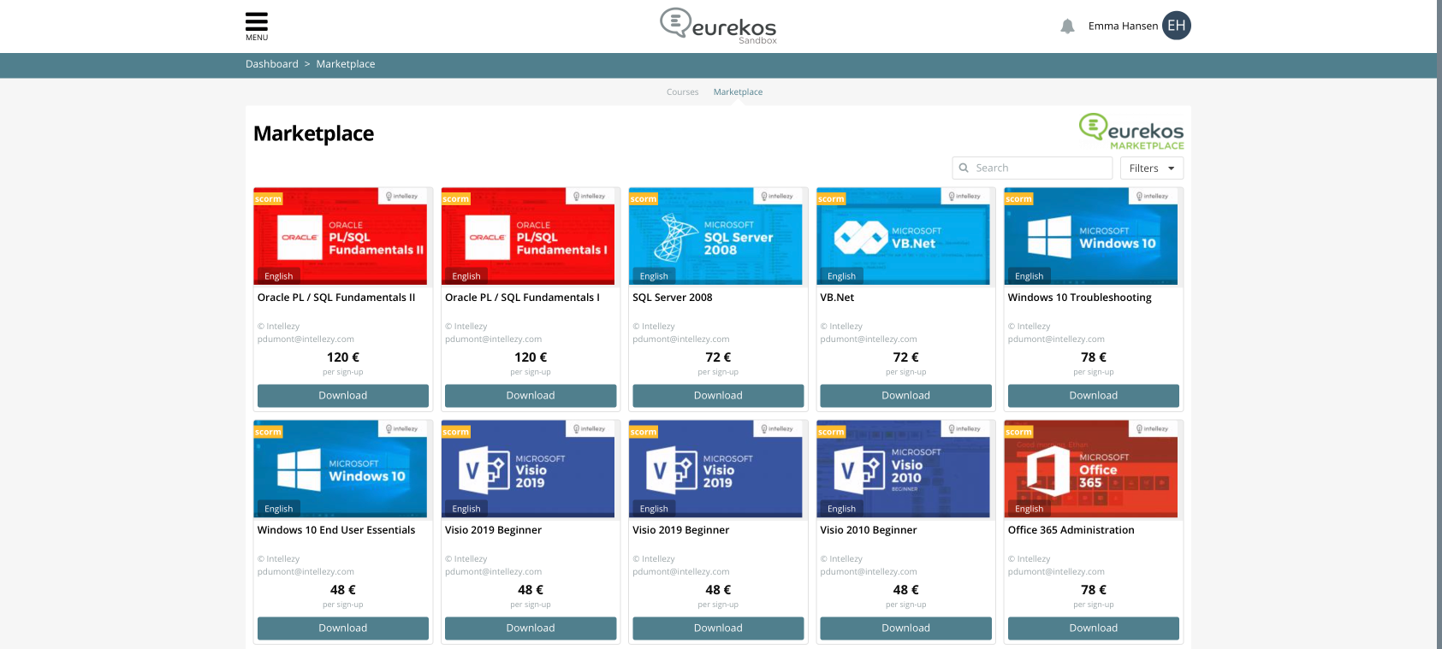Viewport: 1442px width, 649px height.
Task: Focus the Search input field
Action: click(x=1032, y=168)
